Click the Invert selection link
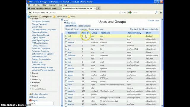Viewport: 190px width, 107px height. pyautogui.click(x=81, y=29)
